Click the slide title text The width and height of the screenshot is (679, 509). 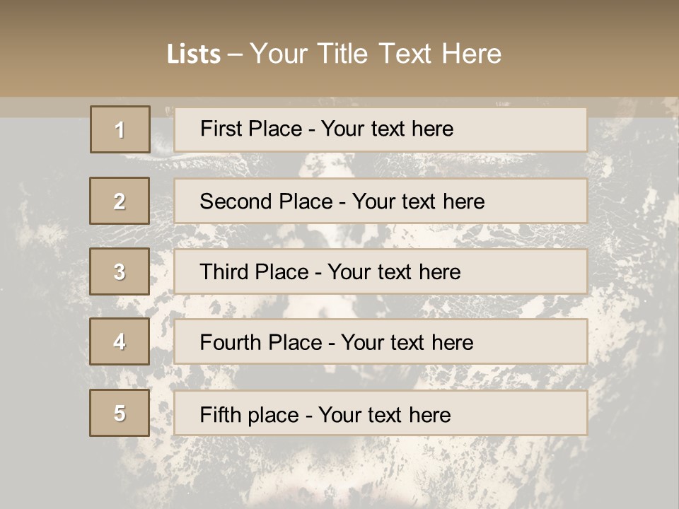tap(334, 54)
